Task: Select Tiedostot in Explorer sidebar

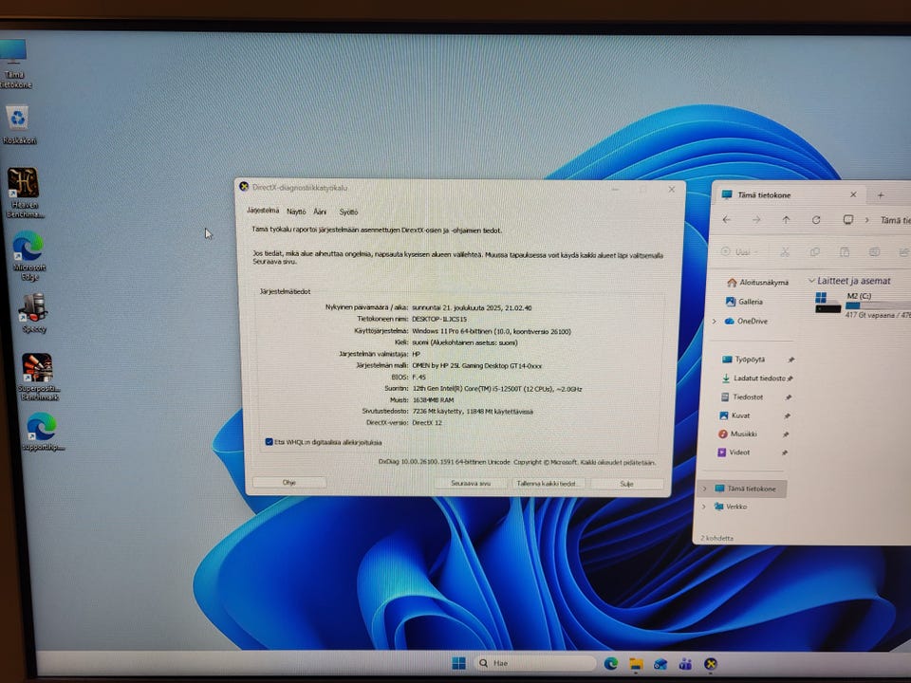Action: pos(741,397)
